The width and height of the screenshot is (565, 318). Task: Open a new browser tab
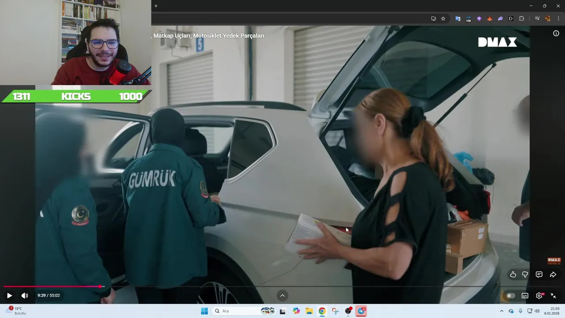pos(156,6)
